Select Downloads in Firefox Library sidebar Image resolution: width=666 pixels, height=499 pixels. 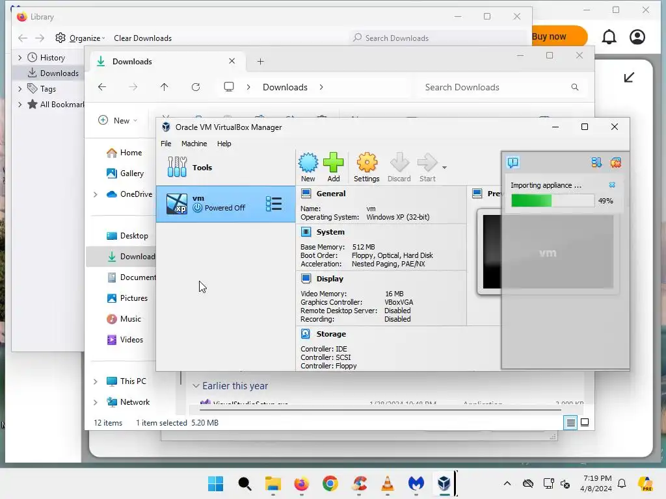[x=53, y=73]
